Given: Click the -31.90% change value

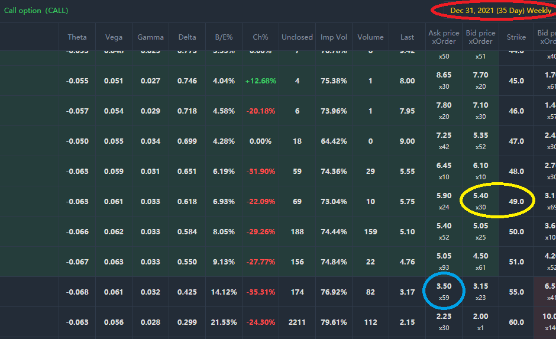Looking at the screenshot, I should [x=261, y=171].
